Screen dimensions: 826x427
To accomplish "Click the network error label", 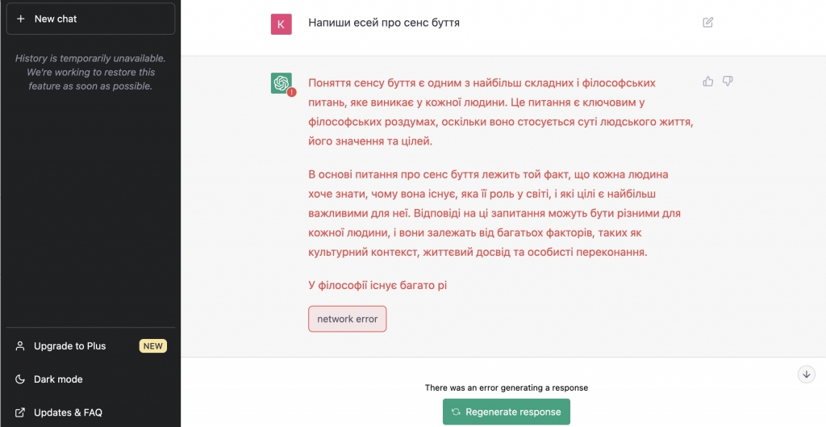I will [x=347, y=319].
